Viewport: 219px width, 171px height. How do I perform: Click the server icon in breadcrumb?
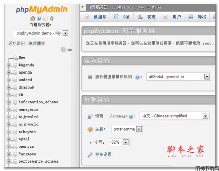click(x=92, y=7)
